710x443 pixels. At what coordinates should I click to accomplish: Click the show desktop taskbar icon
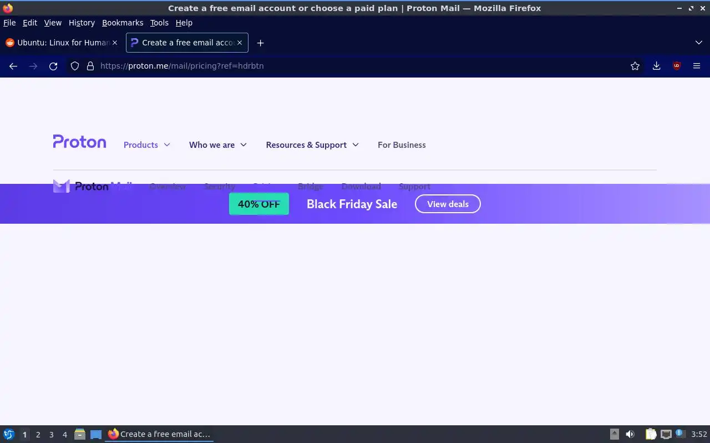point(96,434)
